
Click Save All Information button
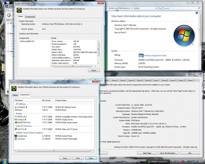pos(168,153)
